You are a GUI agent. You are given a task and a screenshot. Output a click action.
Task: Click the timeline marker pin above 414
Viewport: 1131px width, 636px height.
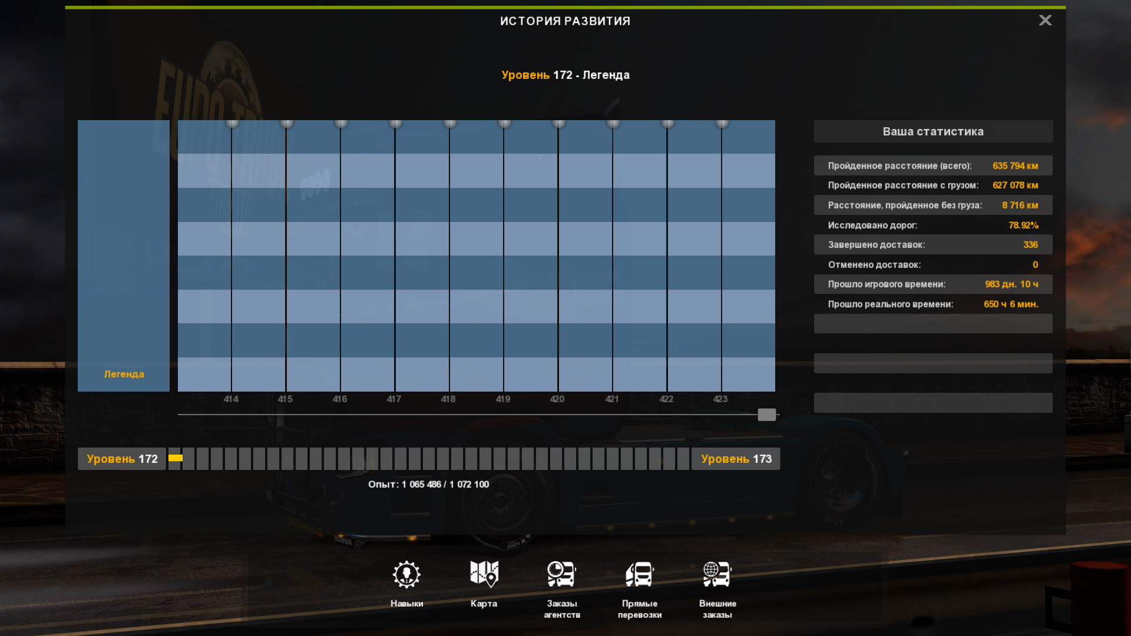point(232,123)
